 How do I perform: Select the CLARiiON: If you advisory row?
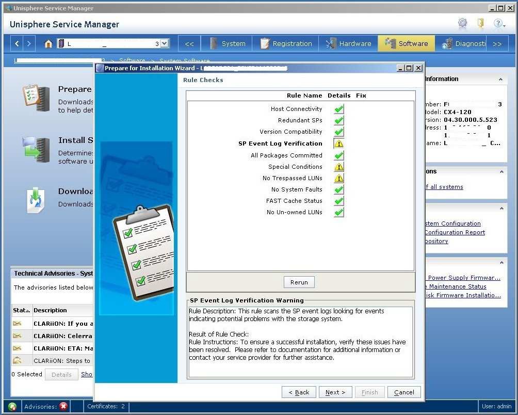tap(53, 324)
